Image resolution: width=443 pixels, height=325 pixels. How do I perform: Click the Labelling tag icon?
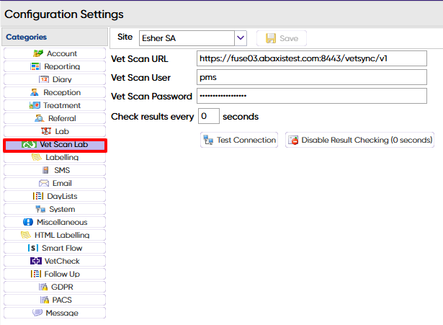[37, 157]
